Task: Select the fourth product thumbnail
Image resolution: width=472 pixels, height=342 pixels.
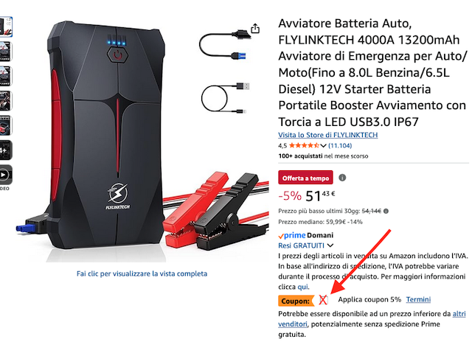Action: 5,101
